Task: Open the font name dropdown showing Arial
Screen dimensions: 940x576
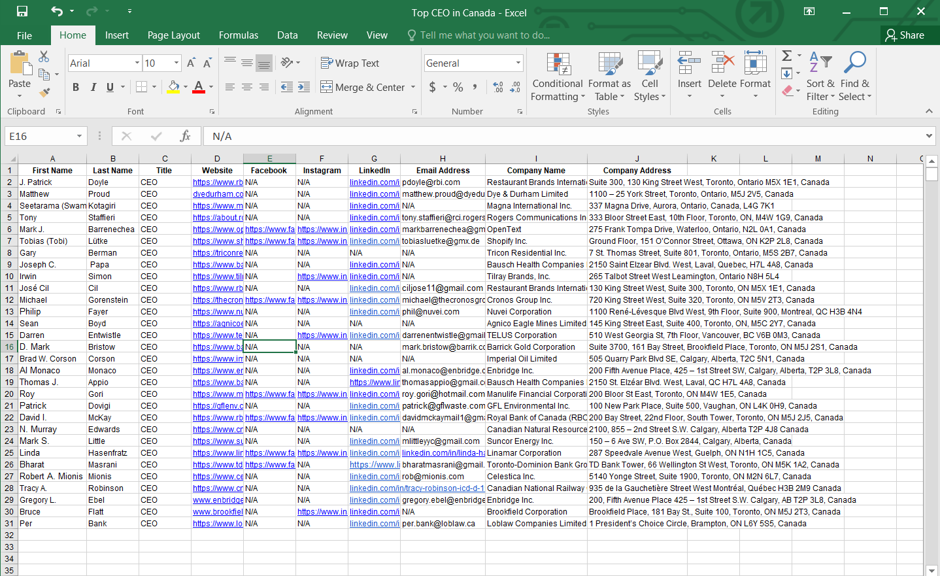Action: 137,63
